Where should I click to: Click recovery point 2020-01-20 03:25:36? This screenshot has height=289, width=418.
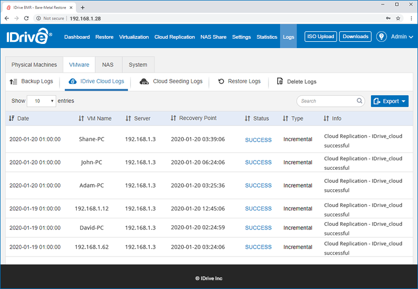198,186
